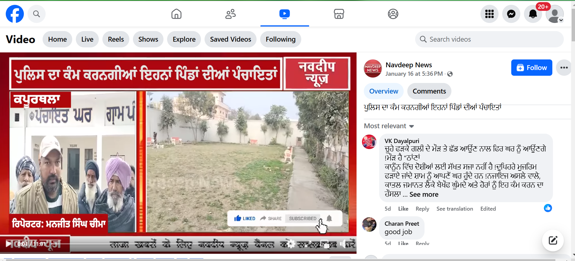The width and height of the screenshot is (575, 261).
Task: Toggle picture-in-picture mini player for video
Action: point(325,244)
